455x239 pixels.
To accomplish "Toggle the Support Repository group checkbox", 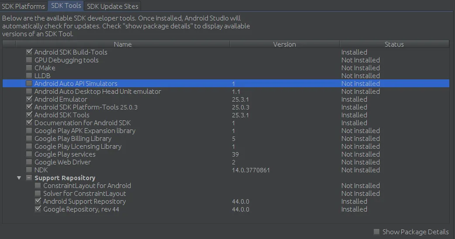I will (29, 178).
